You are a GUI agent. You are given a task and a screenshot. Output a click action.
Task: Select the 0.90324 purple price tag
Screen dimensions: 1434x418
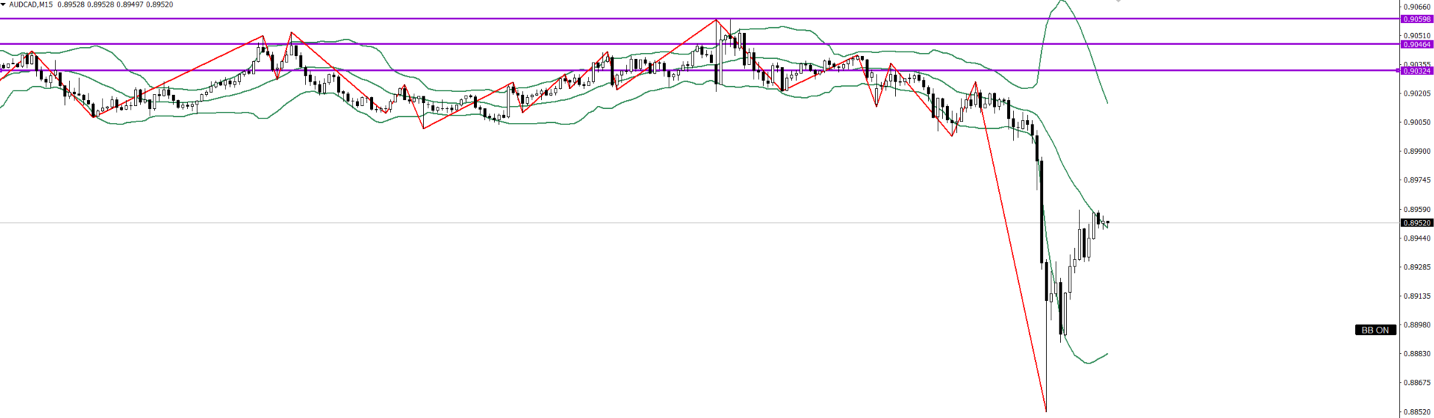point(1416,71)
